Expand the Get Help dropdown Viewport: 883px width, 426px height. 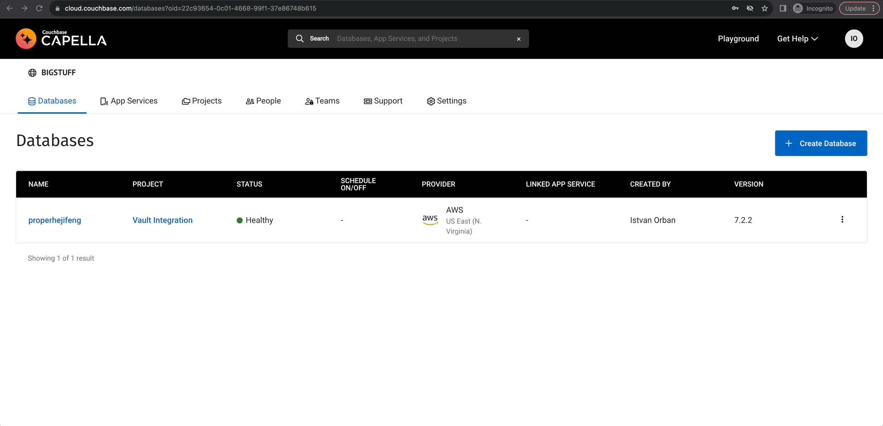797,39
